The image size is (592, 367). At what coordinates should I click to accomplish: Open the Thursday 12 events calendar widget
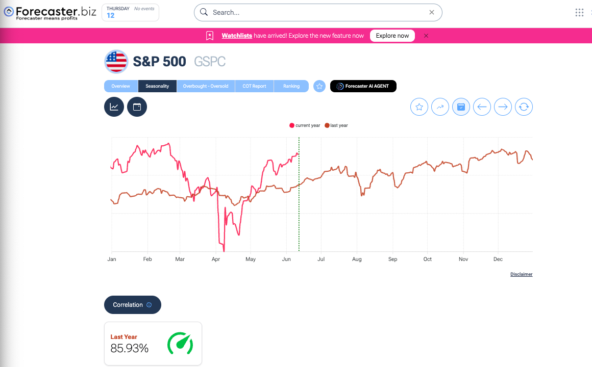(130, 13)
